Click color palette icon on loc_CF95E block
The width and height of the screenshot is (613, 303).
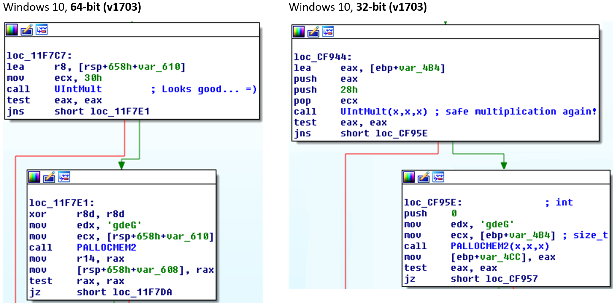(409, 177)
